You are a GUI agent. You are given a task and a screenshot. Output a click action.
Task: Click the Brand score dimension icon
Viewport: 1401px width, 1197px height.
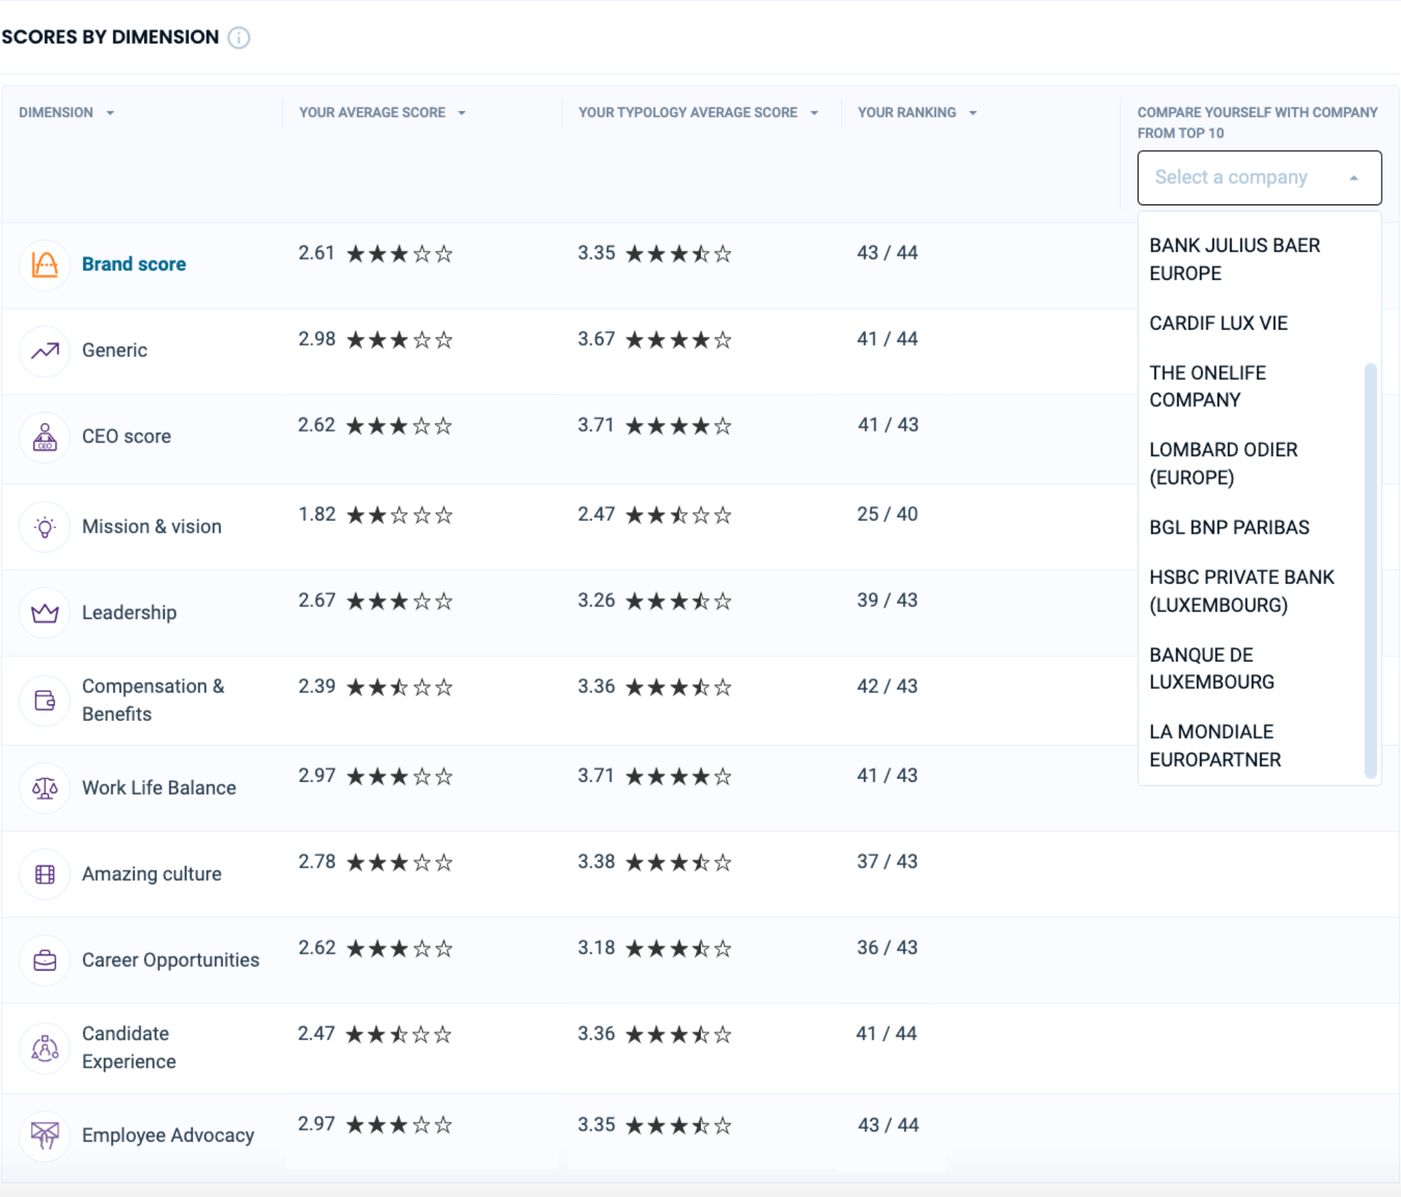coord(45,264)
